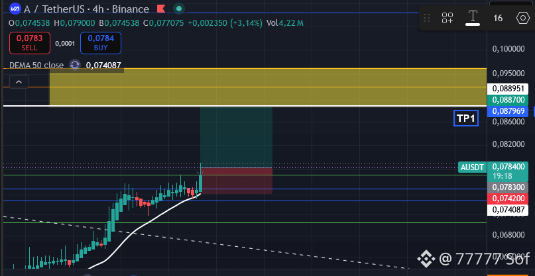This screenshot has width=535, height=276.
Task: Click the 0,0001 spread value
Action: pyautogui.click(x=65, y=44)
